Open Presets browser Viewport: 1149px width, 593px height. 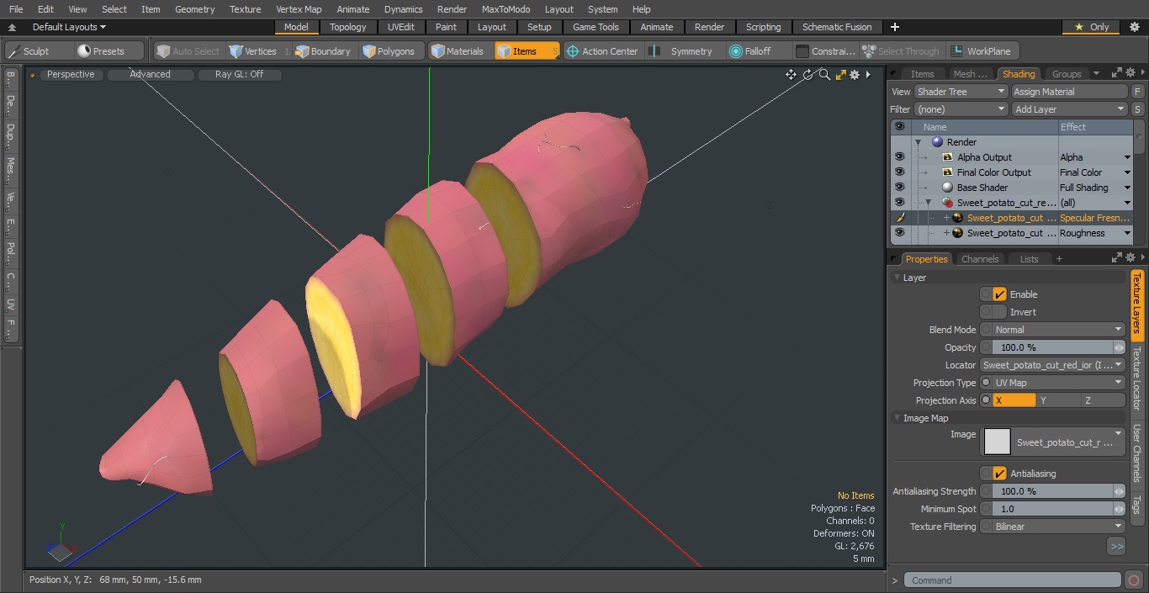(x=108, y=51)
